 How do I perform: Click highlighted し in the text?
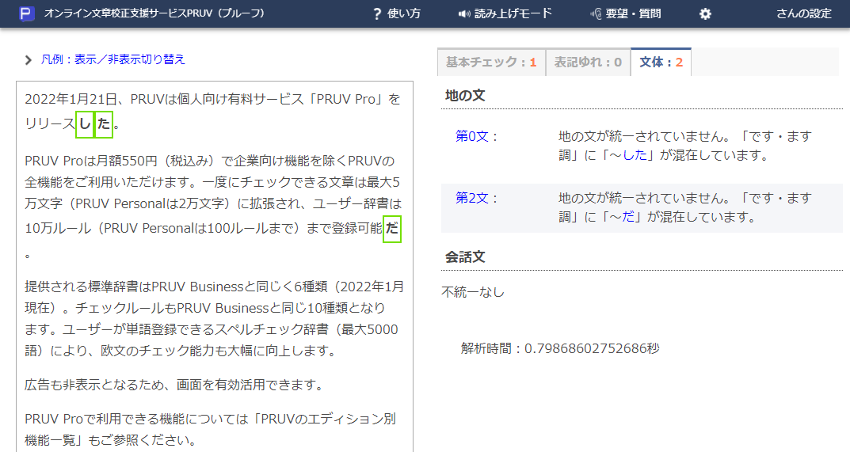pyautogui.click(x=85, y=124)
